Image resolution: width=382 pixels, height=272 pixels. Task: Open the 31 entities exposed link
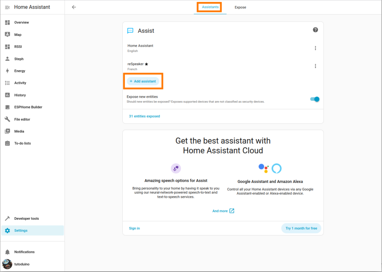pos(144,116)
